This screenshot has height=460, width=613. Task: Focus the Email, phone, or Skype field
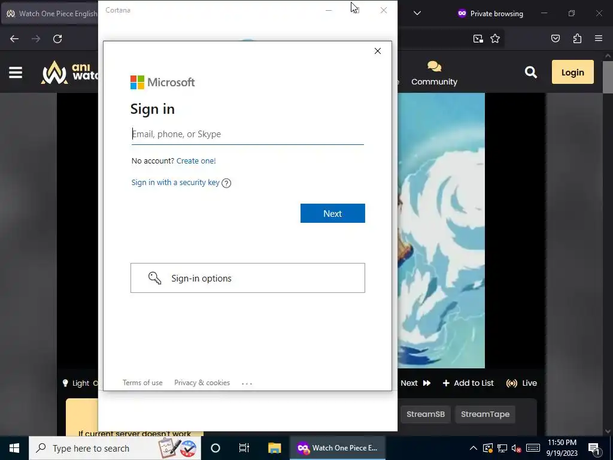click(247, 134)
